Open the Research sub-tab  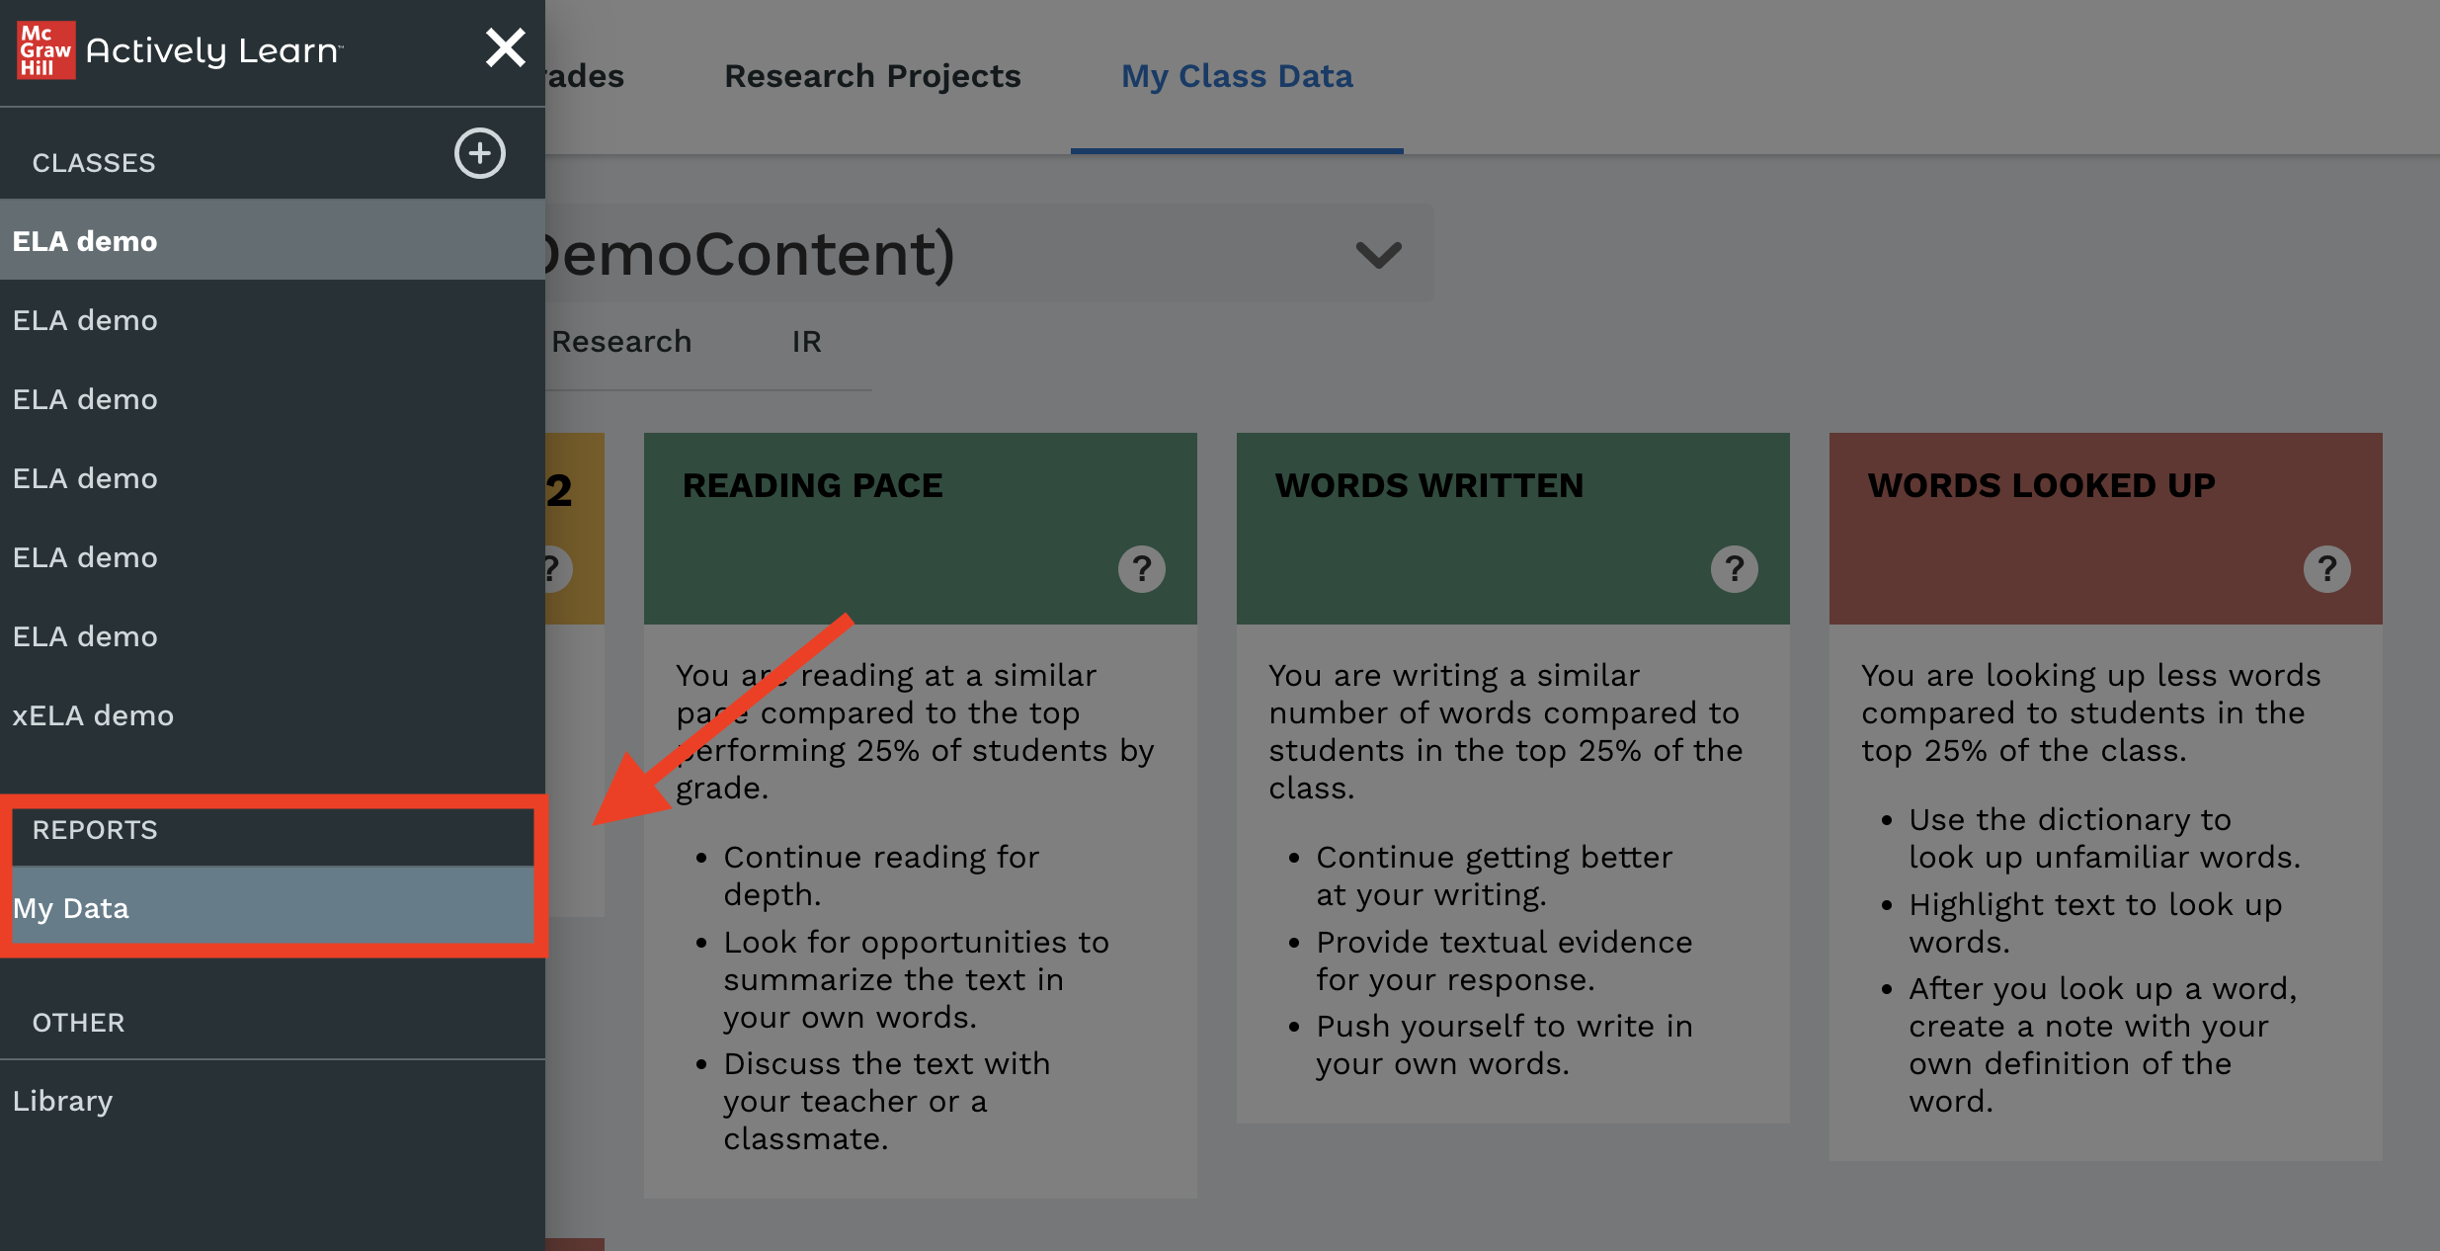click(x=621, y=342)
